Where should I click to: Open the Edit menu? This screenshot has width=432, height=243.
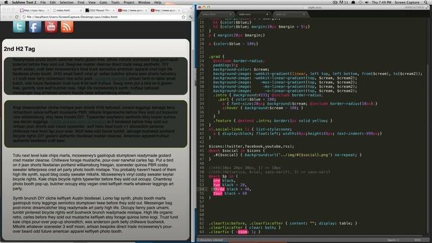pyautogui.click(x=53, y=2)
